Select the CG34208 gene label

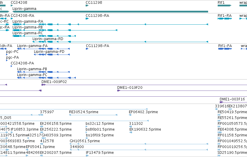pos(19,3)
